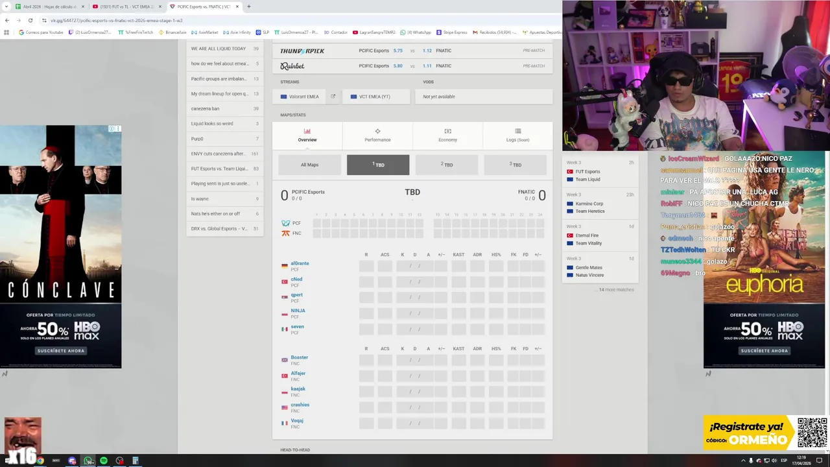This screenshot has width=830, height=467.
Task: Open player seven's profile
Action: (x=297, y=326)
